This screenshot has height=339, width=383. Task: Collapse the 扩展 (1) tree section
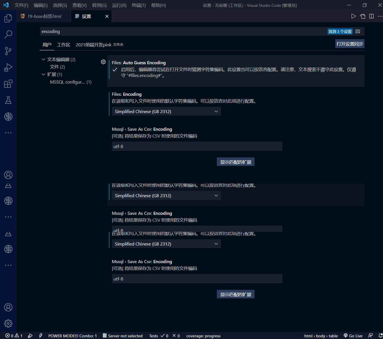click(52, 74)
